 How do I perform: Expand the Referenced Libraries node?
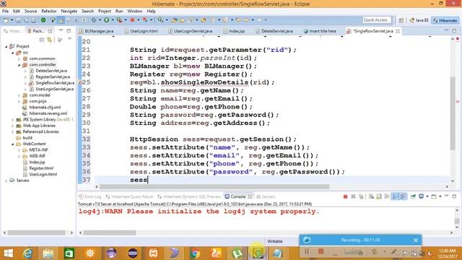pyautogui.click(x=13, y=131)
